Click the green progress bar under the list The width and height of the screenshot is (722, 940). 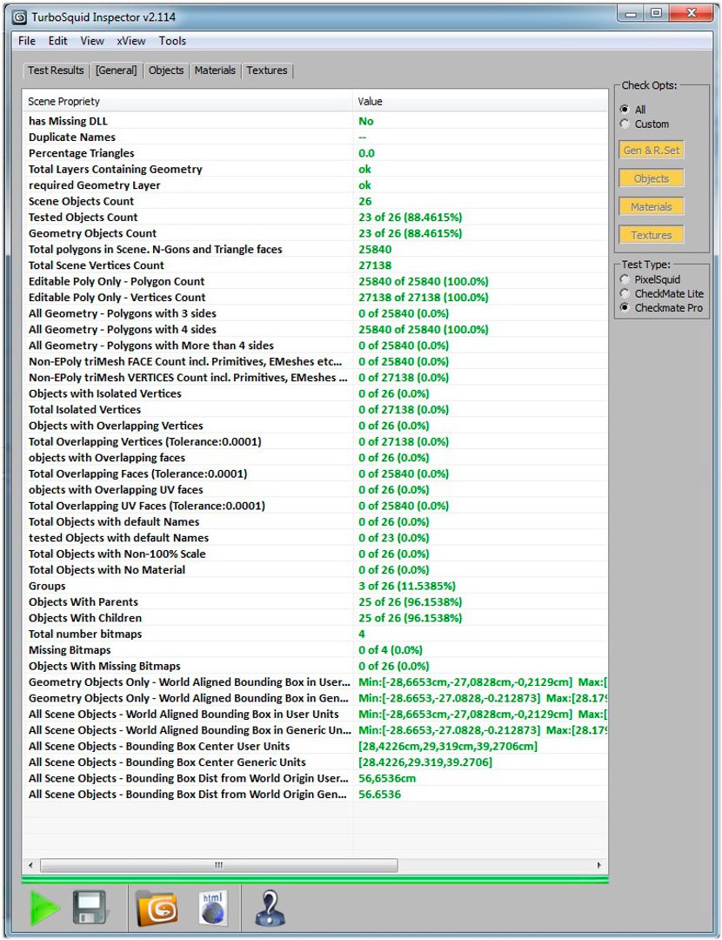coord(315,879)
